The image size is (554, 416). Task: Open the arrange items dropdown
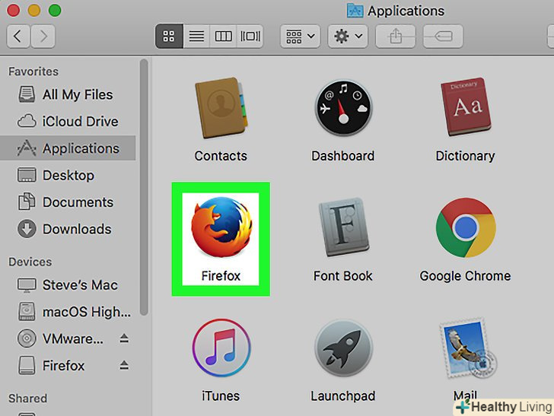click(301, 36)
